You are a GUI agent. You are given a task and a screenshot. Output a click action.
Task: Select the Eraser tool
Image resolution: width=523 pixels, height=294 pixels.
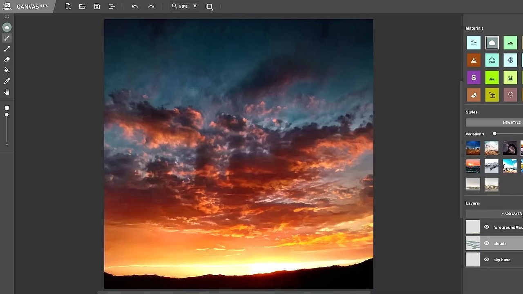[x=7, y=60]
